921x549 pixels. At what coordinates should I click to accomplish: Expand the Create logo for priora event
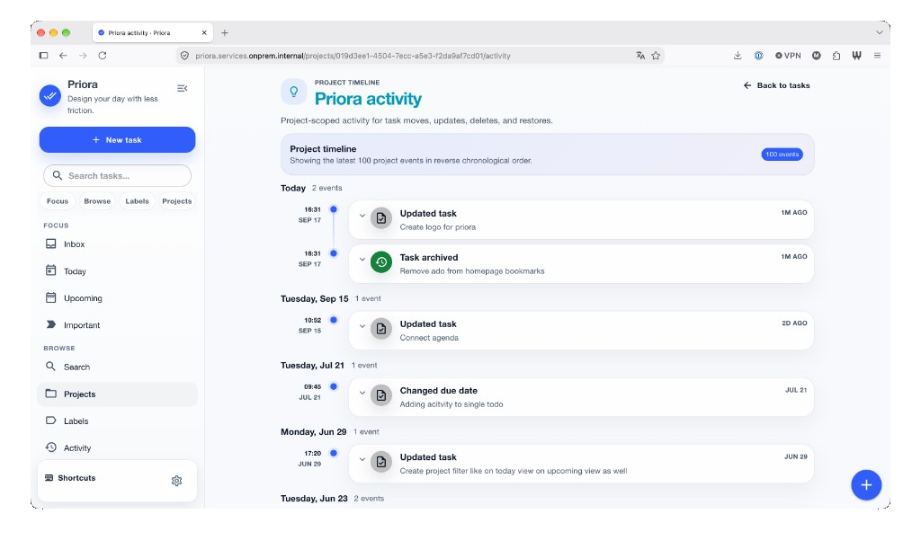[362, 216]
